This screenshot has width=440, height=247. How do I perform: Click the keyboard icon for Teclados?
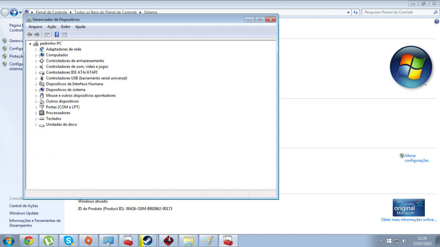[42, 119]
